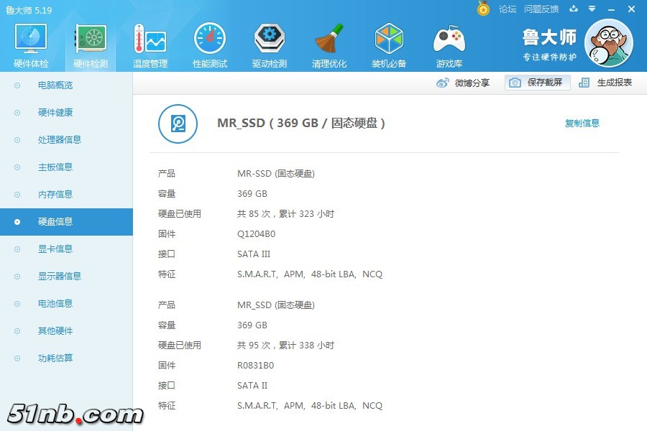Open the 论坛 forum link

coord(508,9)
